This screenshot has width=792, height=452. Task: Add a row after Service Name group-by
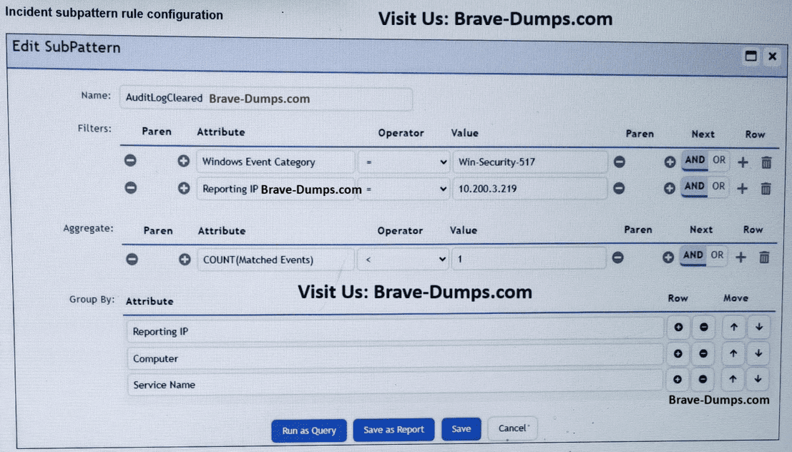click(678, 380)
